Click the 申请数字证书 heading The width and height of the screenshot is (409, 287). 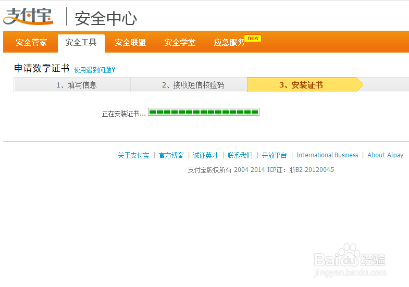pyautogui.click(x=42, y=68)
